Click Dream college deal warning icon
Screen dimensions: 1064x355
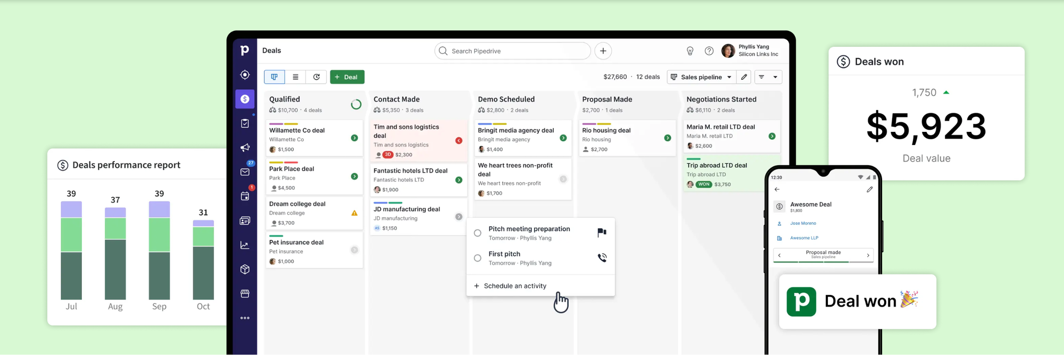(x=354, y=213)
